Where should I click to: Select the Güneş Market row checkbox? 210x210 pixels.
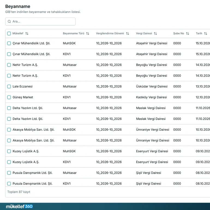pyautogui.click(x=9, y=97)
